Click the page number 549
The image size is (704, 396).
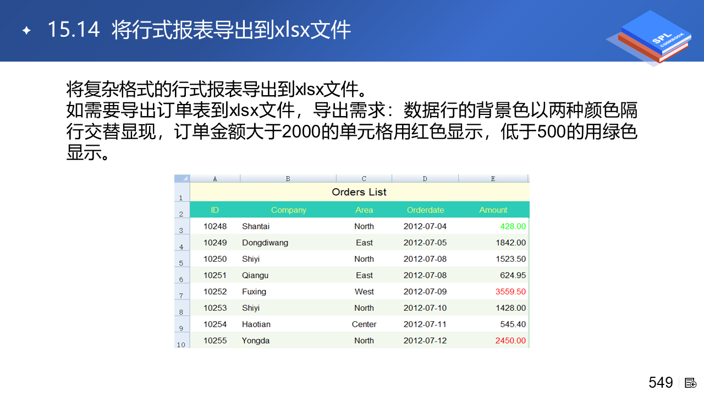click(x=661, y=382)
